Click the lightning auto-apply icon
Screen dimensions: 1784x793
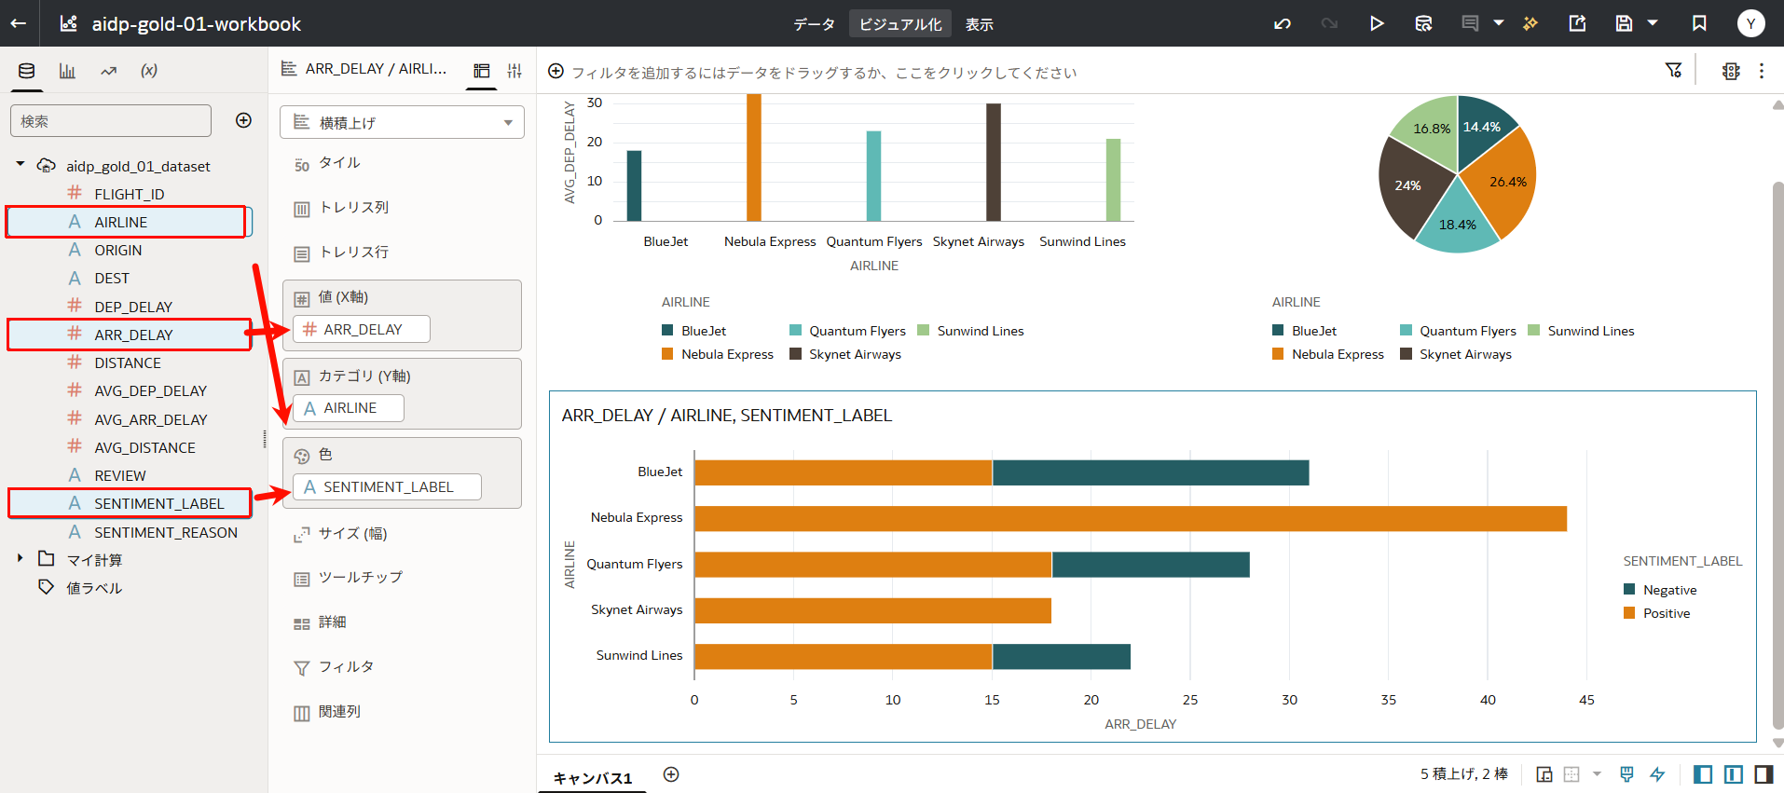[x=1657, y=774]
